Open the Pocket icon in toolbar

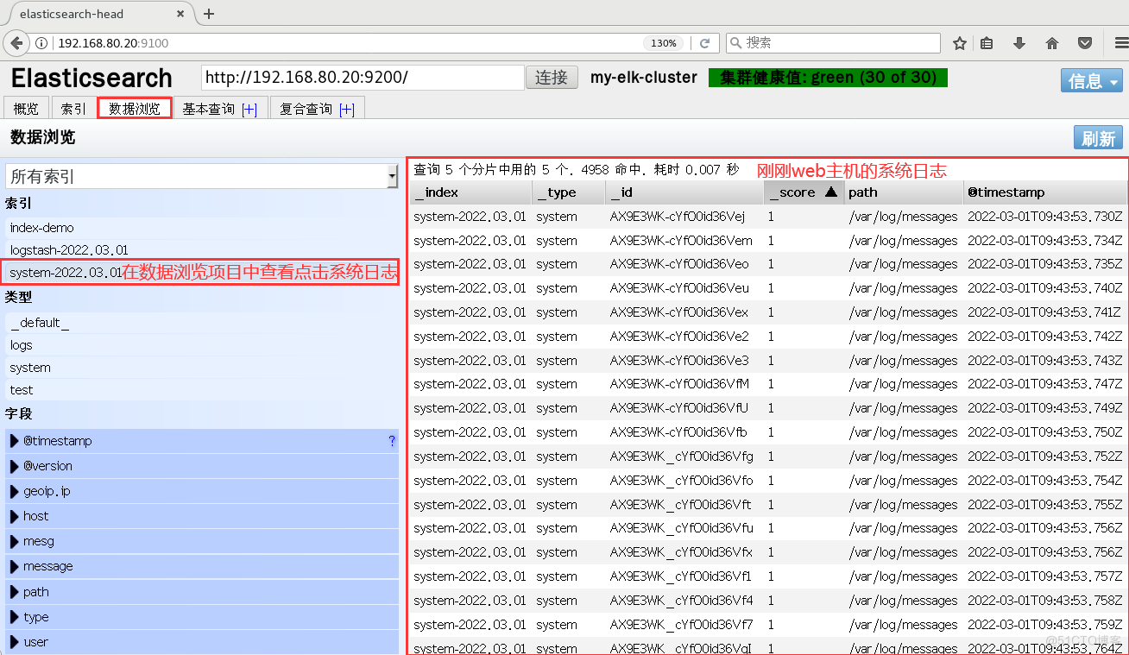coord(1085,43)
